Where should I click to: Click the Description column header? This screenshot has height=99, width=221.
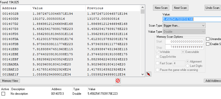(18, 89)
